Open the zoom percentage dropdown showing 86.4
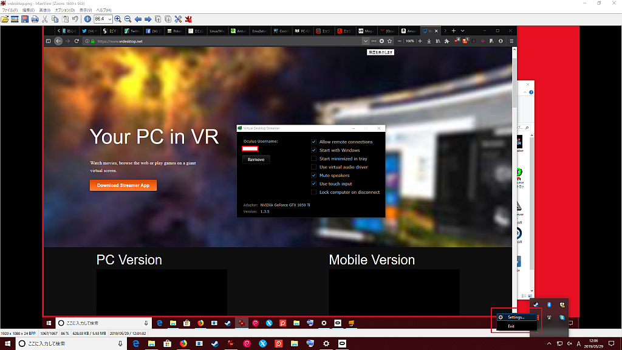The image size is (622, 350). pyautogui.click(x=109, y=19)
